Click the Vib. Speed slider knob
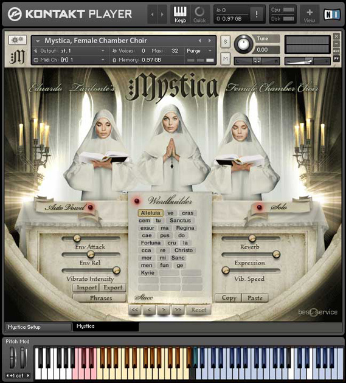The image size is (346, 383). pyautogui.click(x=226, y=271)
